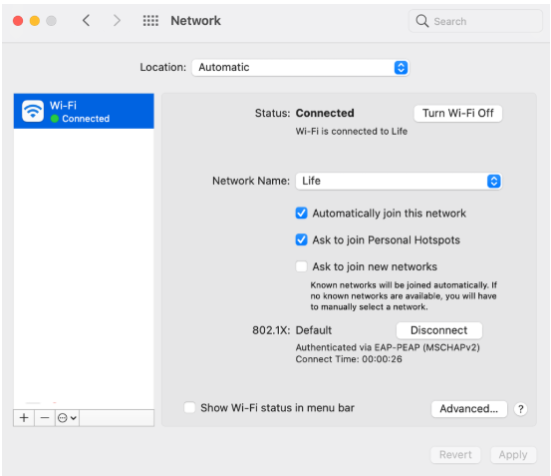
Task: Click the magnifying glass search icon
Action: (x=422, y=21)
